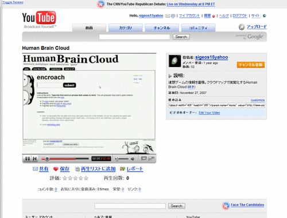Click the 共有 share link
Screen dimensions: 287x218
tap(44, 169)
